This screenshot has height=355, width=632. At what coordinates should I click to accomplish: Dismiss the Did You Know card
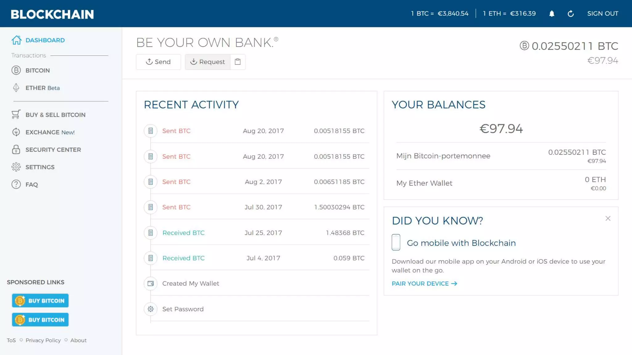coord(608,218)
